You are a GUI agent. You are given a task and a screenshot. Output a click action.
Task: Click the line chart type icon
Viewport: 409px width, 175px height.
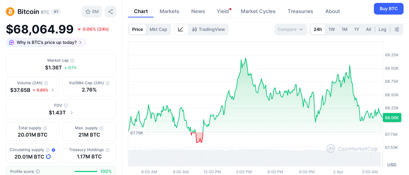[x=181, y=29]
